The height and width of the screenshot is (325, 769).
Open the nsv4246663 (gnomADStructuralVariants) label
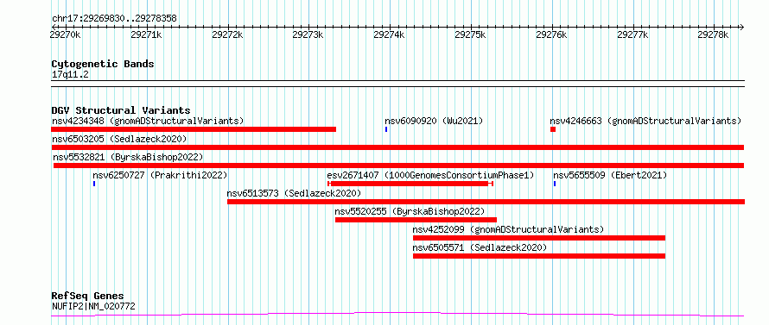[x=645, y=121]
